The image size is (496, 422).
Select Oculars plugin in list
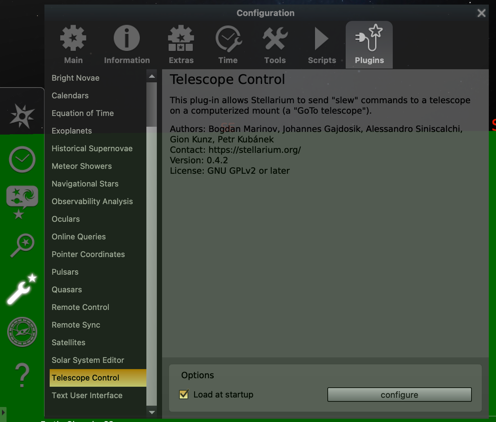[66, 219]
